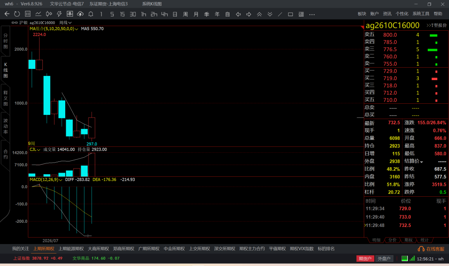
Task: Switch to 期权 bottom tab
Action: pyautogui.click(x=408, y=240)
